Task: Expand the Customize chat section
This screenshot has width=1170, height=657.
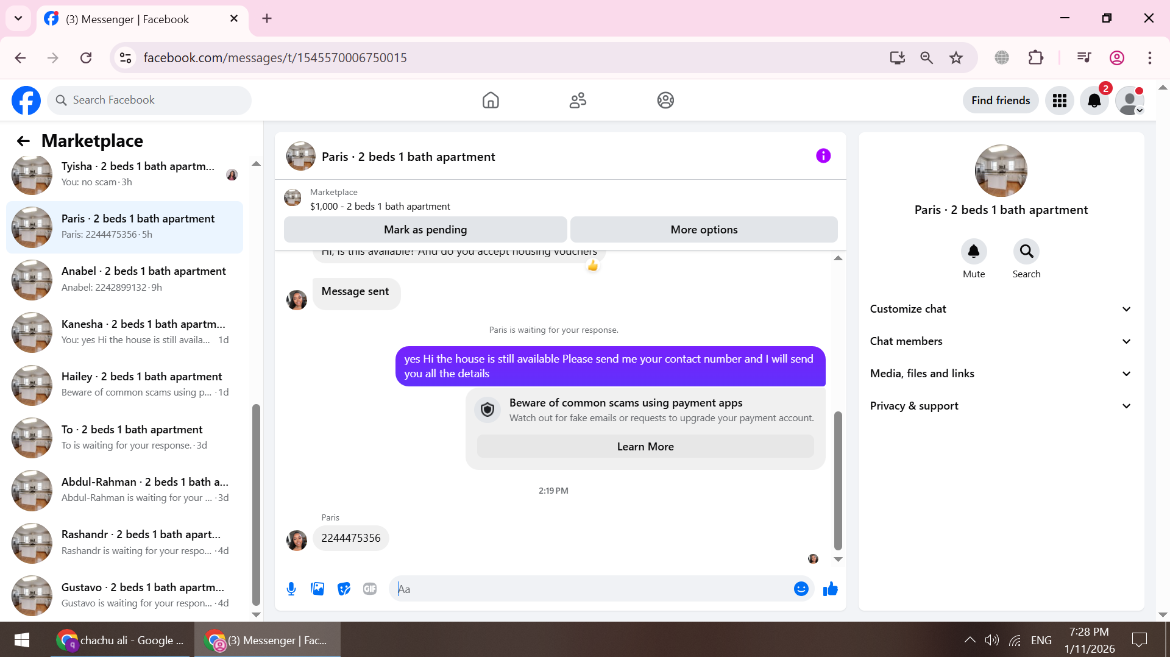Action: (1001, 309)
